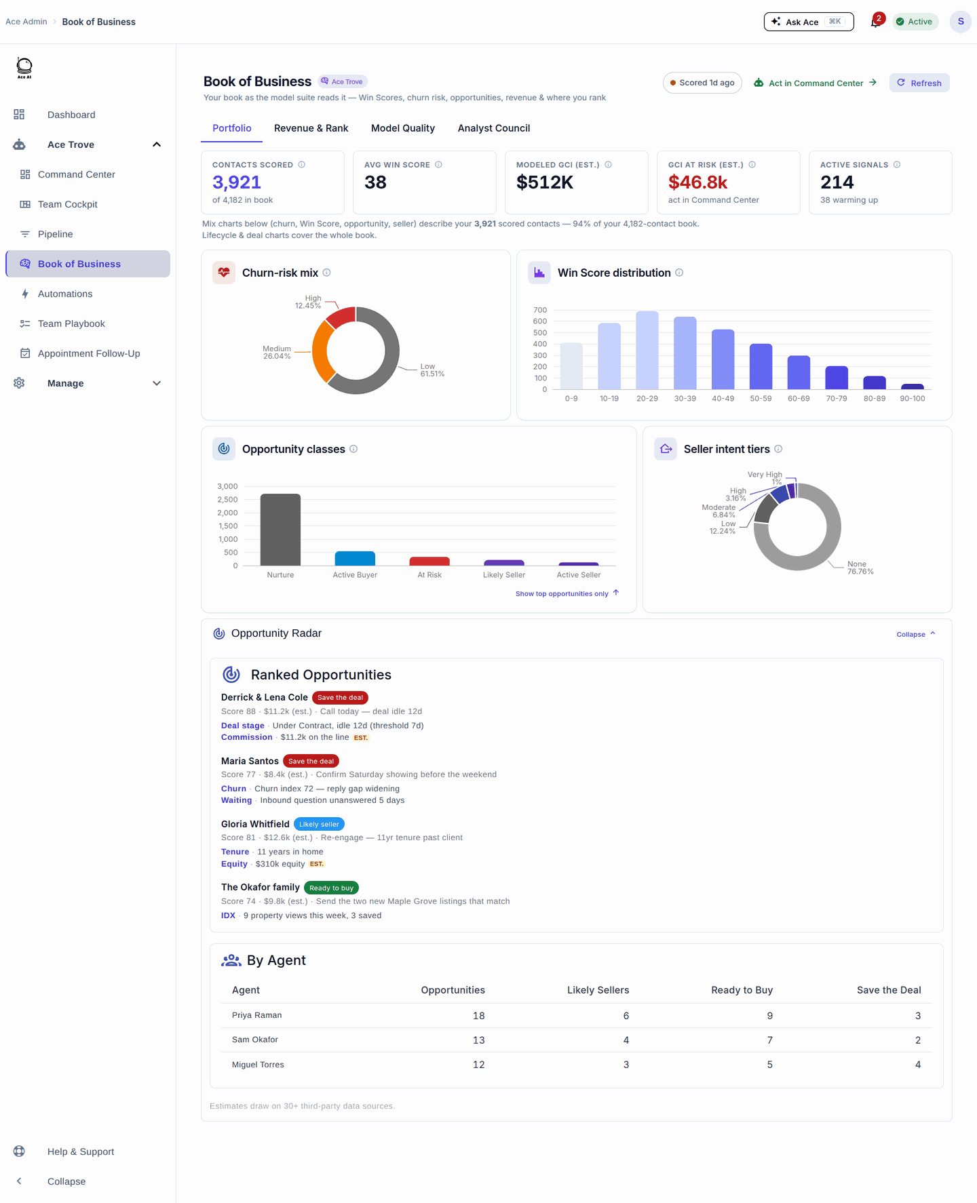Collapse the Ace Trove sidebar section
The height and width of the screenshot is (1203, 977).
click(x=157, y=144)
